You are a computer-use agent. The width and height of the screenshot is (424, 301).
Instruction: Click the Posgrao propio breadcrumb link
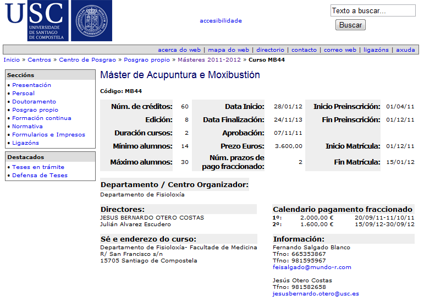pyautogui.click(x=147, y=60)
